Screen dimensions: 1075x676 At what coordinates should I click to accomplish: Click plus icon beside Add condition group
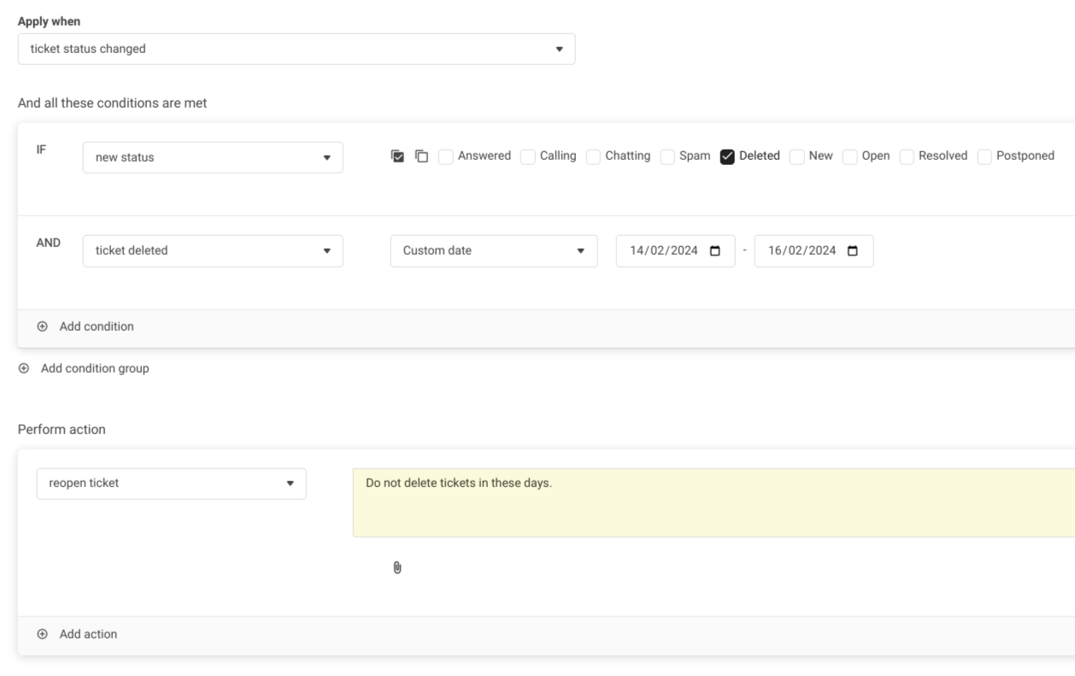24,369
